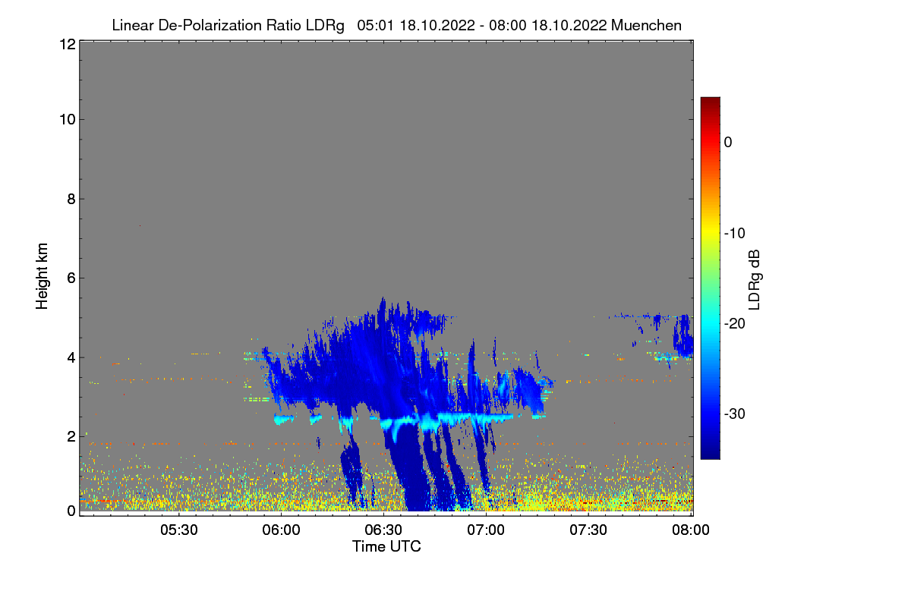The image size is (911, 607).
Task: Click the '4' height tick label
Action: (70, 357)
